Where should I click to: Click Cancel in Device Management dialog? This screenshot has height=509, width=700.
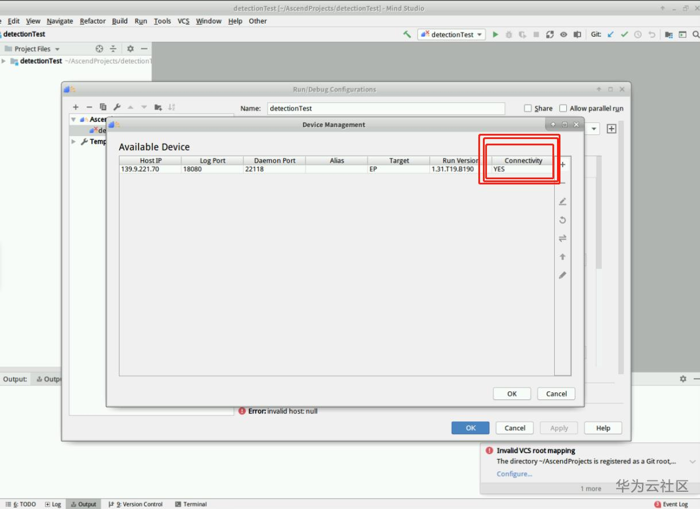pyautogui.click(x=556, y=394)
